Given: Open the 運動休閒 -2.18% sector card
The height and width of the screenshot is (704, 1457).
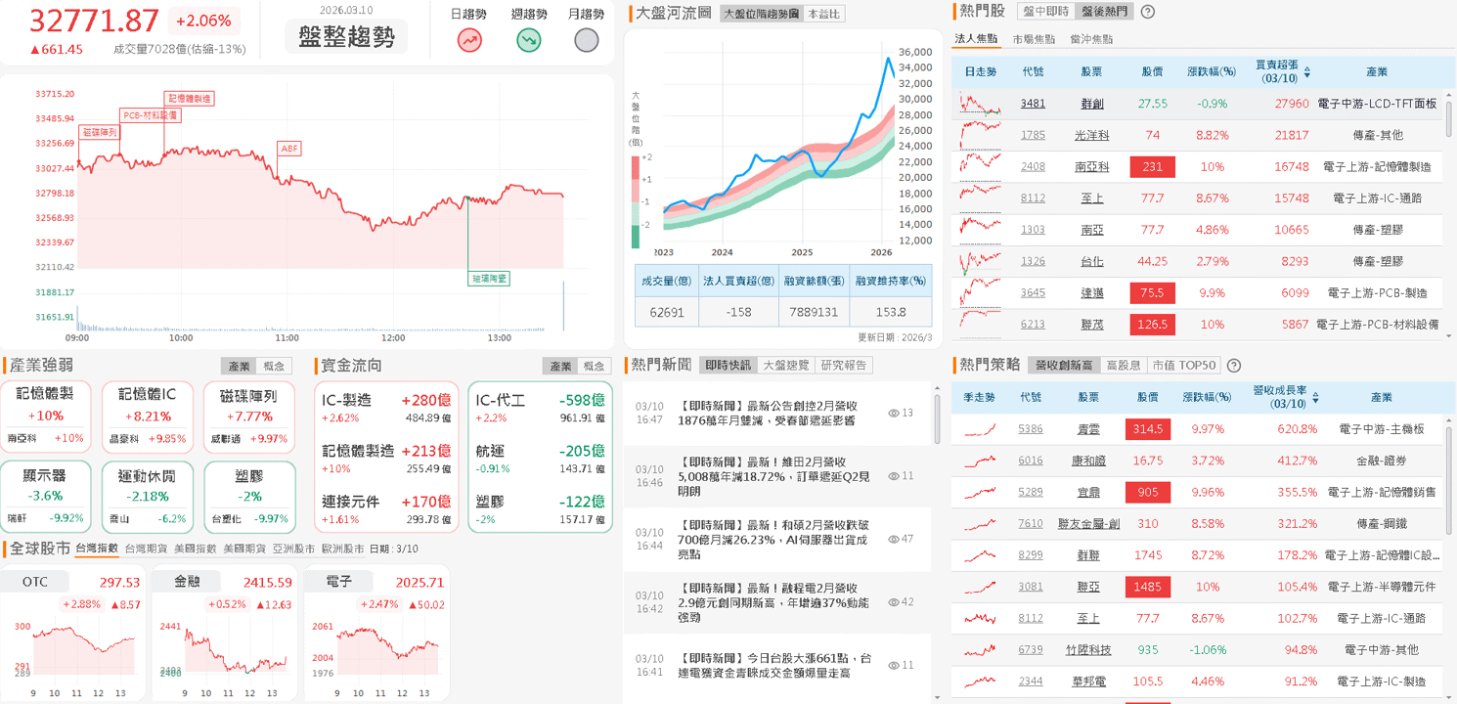Looking at the screenshot, I should pos(148,495).
